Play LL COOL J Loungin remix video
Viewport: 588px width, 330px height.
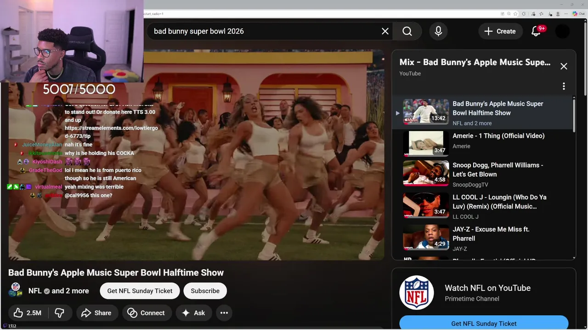pyautogui.click(x=482, y=206)
